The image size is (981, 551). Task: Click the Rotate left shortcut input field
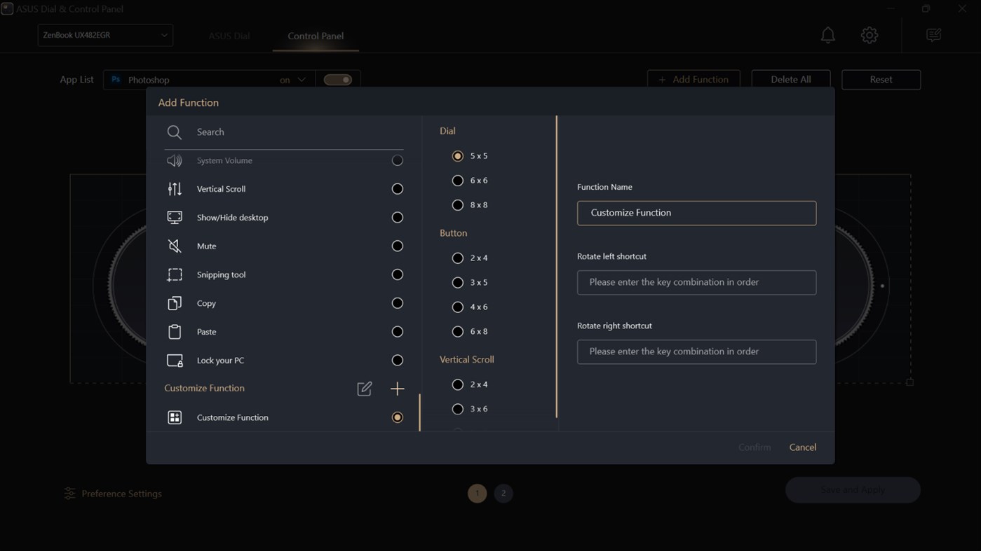(x=696, y=282)
